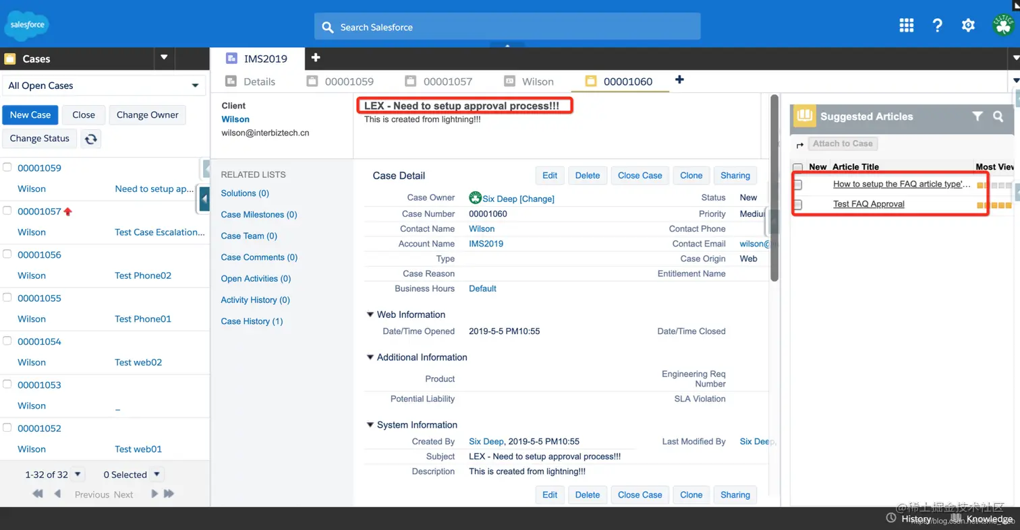Viewport: 1020px width, 530px height.
Task: Open the Case Comments (0) related list link
Action: (259, 257)
